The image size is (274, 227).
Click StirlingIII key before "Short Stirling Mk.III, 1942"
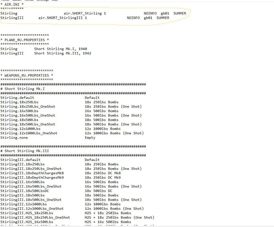[x=12, y=53]
